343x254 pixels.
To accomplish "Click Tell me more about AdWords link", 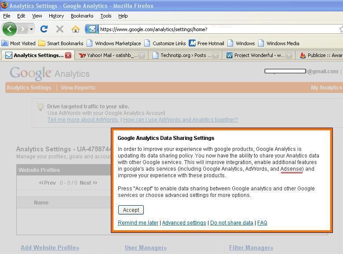I will [x=83, y=120].
